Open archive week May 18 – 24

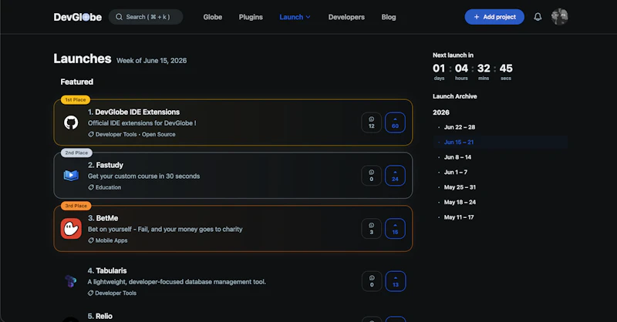coord(460,203)
